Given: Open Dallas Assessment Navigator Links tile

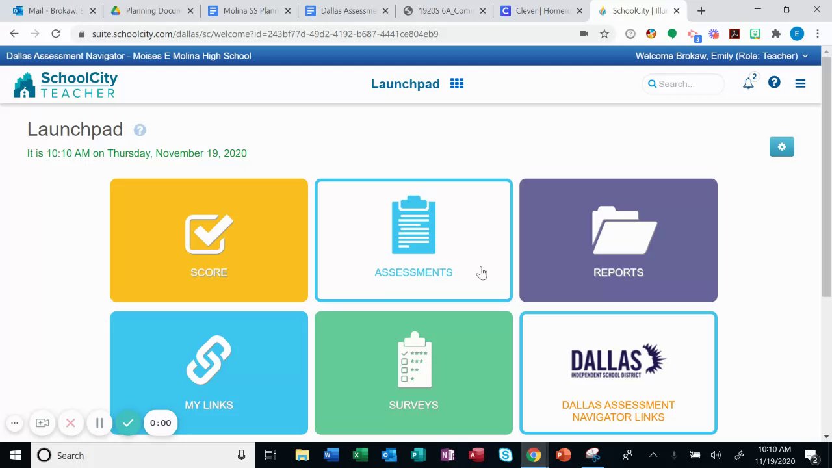Looking at the screenshot, I should 618,372.
